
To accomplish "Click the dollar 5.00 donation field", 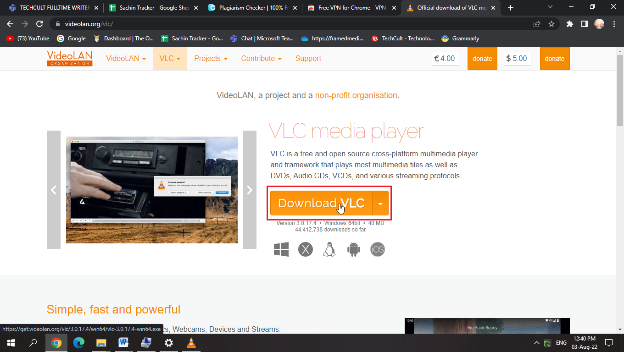I will pos(518,58).
